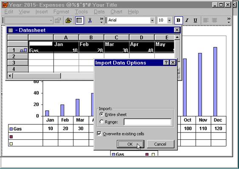Select datasheet column header C
Image resolution: width=239 pixels, height=169 pixels.
(x=117, y=37)
